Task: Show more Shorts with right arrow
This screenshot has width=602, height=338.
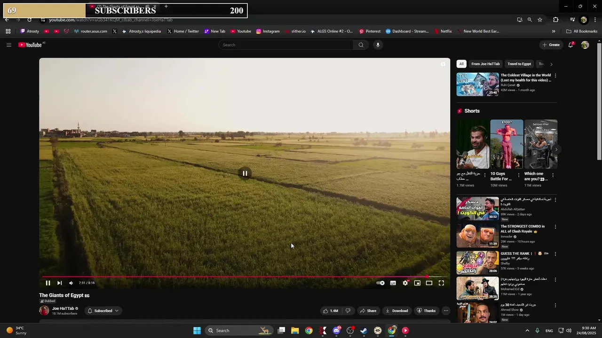Action: (x=556, y=150)
